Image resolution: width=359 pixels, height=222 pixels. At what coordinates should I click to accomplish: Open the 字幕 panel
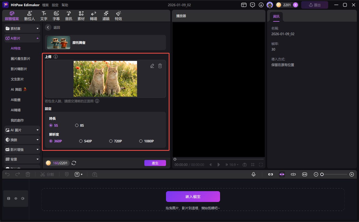(x=56, y=15)
